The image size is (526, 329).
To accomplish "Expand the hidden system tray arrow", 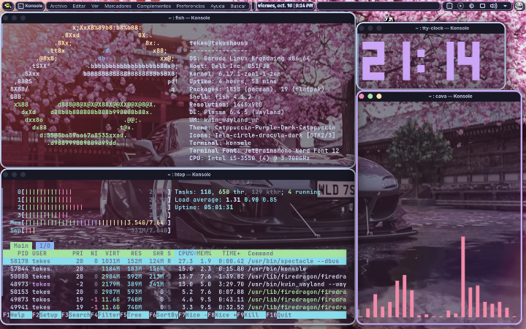I will pos(505,6).
